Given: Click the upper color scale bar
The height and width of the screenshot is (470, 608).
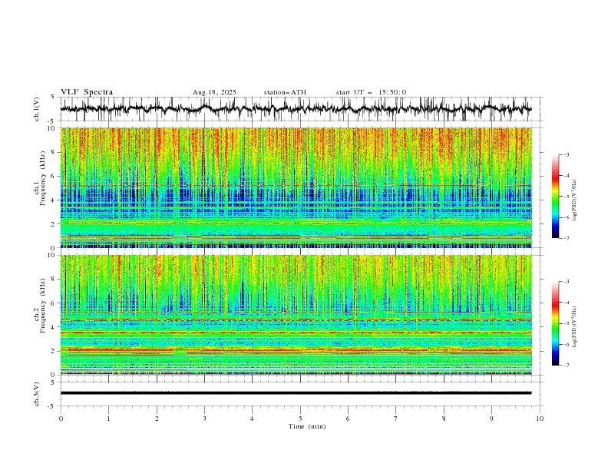Looking at the screenshot, I should [x=556, y=197].
